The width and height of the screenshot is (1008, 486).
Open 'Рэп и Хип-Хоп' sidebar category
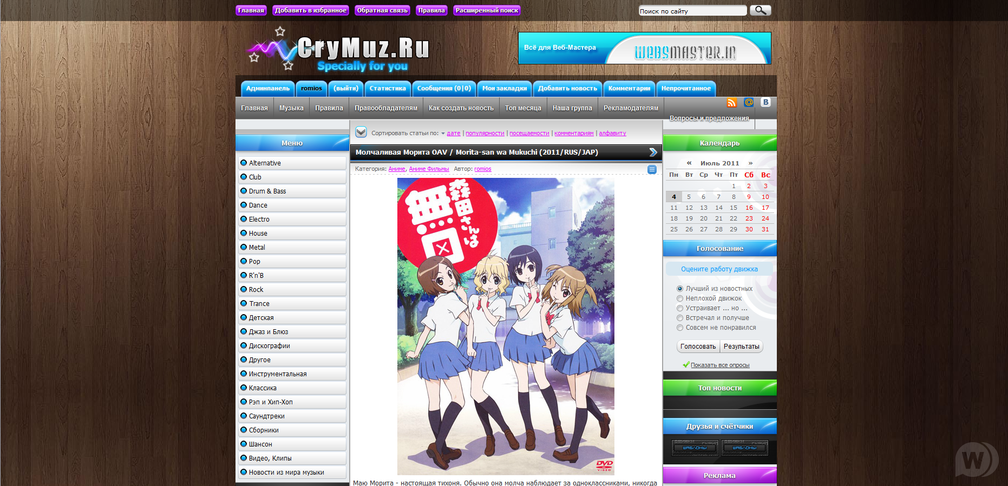[292, 402]
